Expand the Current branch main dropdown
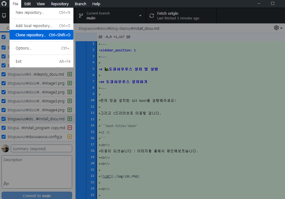The width and height of the screenshot is (285, 199). click(x=111, y=16)
